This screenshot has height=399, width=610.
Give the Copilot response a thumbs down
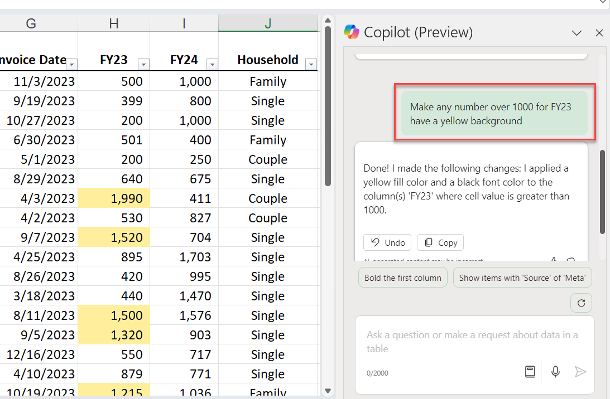point(570,260)
